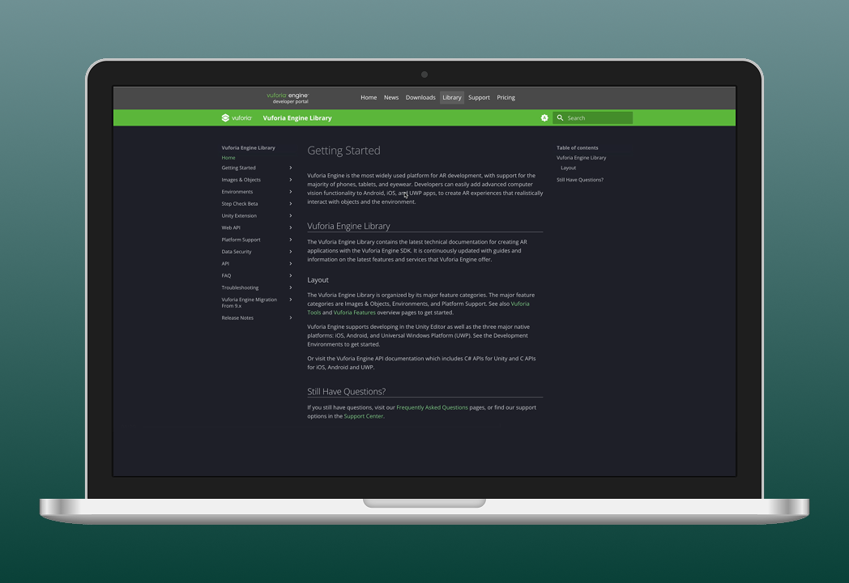Open the Troubleshooting sidebar entry
The width and height of the screenshot is (849, 583).
(240, 287)
